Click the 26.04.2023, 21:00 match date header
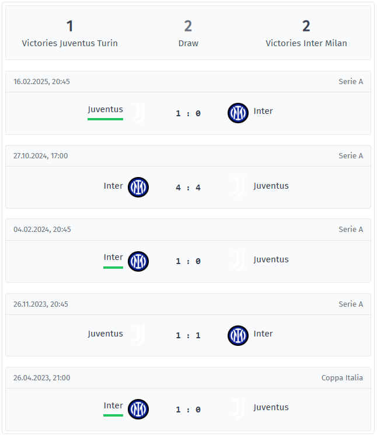 click(42, 377)
